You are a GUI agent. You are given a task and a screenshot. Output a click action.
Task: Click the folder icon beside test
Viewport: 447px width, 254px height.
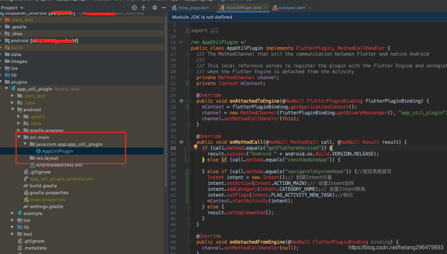click(20, 234)
